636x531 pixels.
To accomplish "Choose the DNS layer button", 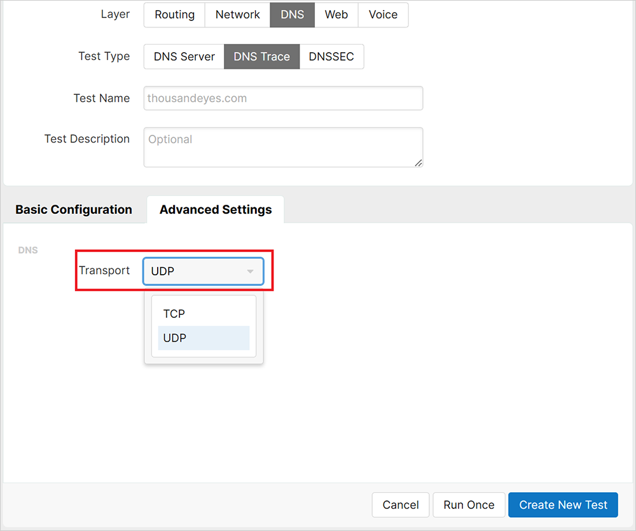I will pyautogui.click(x=292, y=15).
